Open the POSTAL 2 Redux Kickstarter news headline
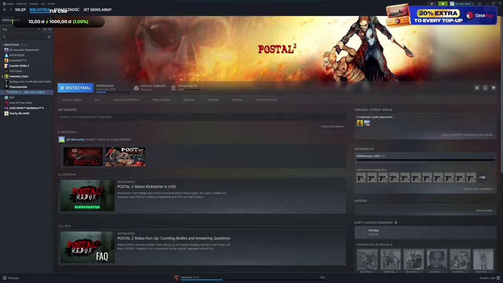 [147, 187]
